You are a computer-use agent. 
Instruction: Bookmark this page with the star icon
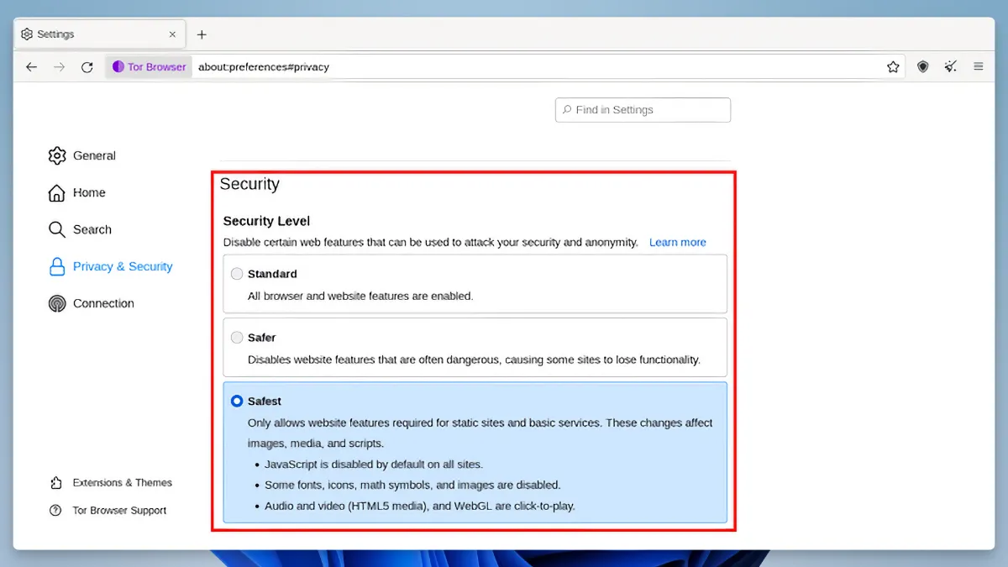pos(893,67)
